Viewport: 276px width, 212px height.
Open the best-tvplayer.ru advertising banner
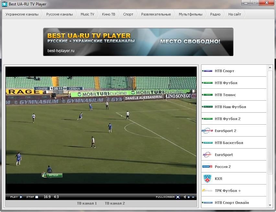pyautogui.click(x=138, y=42)
